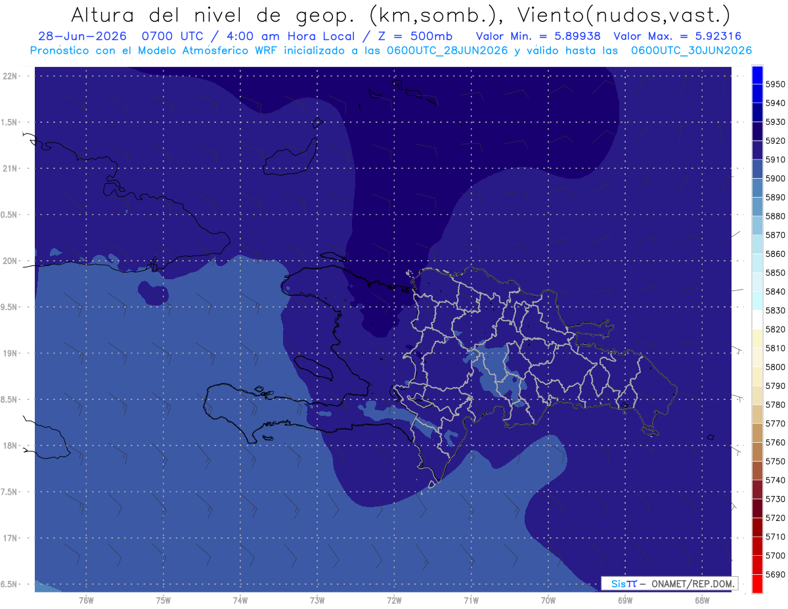The height and width of the screenshot is (609, 788).
Task: Click the '5900' color scale value
Action: (775, 179)
